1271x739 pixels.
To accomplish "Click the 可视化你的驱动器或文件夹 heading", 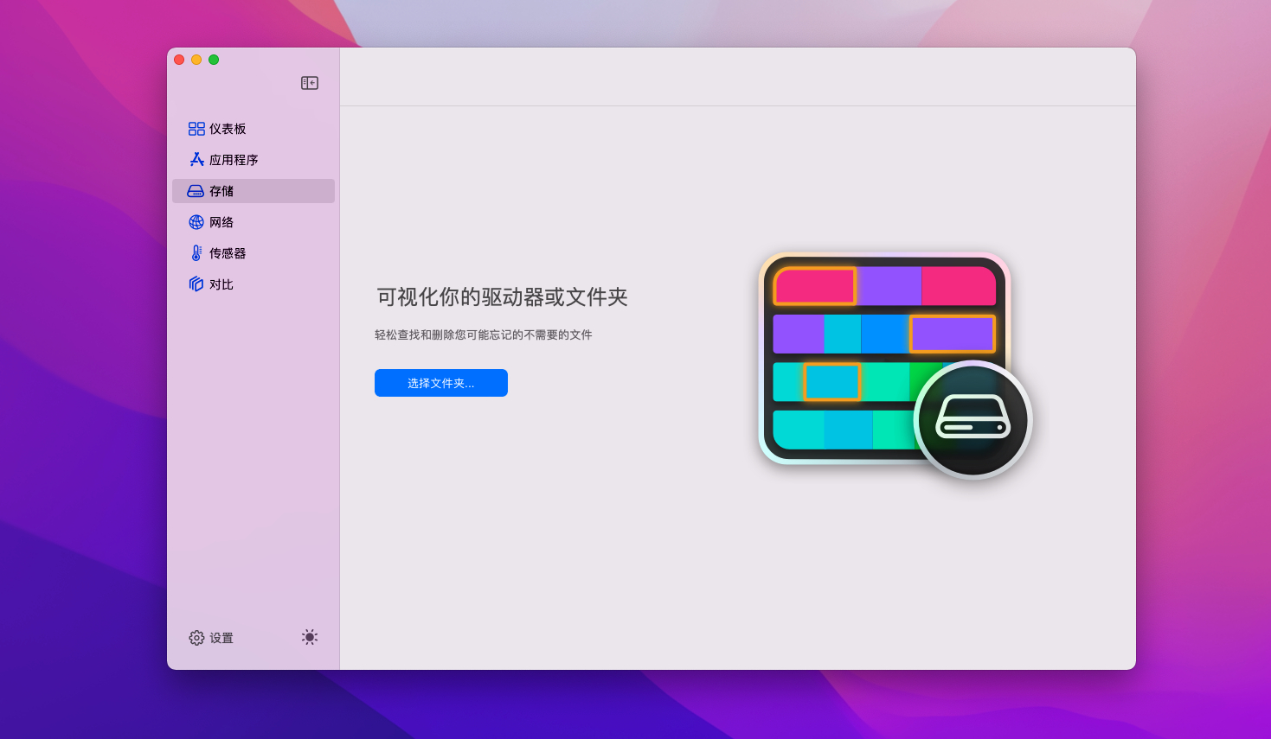I will [502, 297].
